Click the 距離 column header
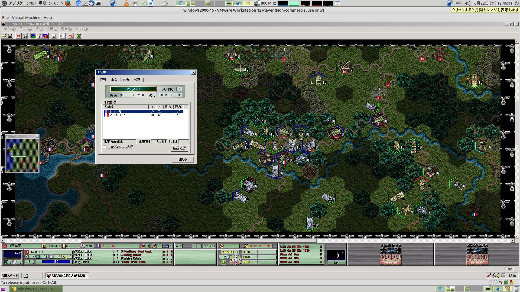Image resolution: width=520 pixels, height=292 pixels. pyautogui.click(x=178, y=107)
